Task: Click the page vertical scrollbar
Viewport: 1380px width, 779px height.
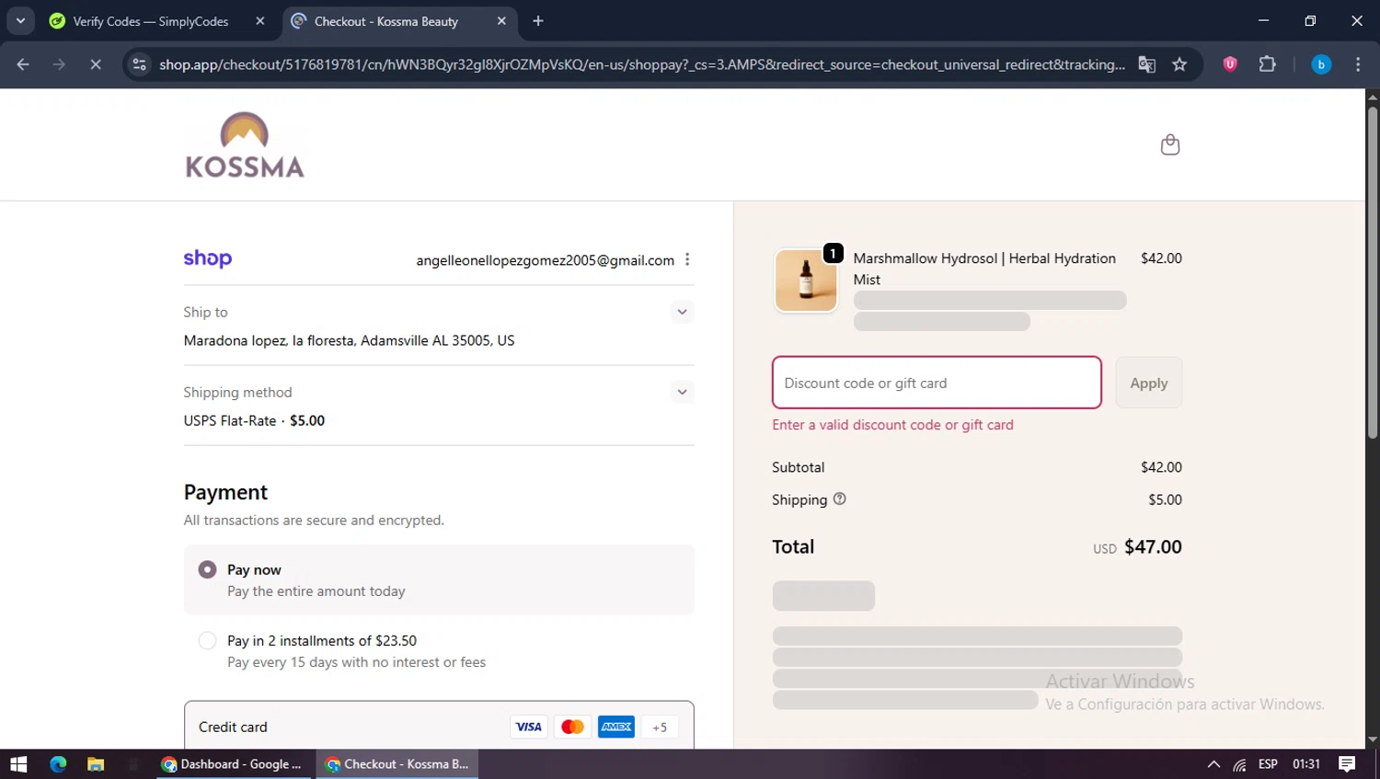Action: coord(1373,272)
